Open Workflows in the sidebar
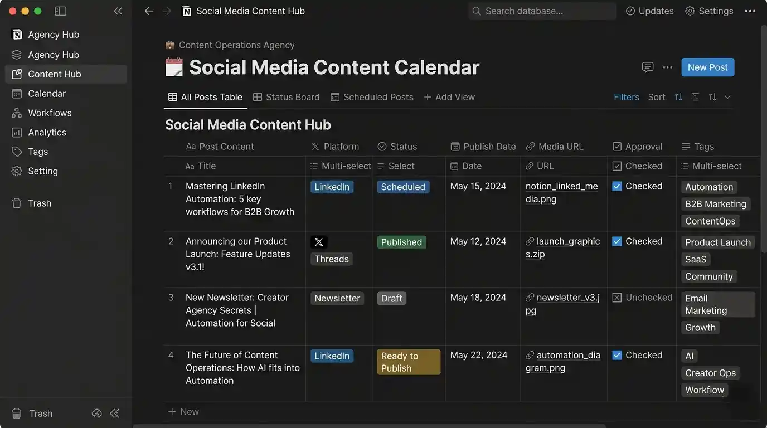The image size is (767, 428). [x=66, y=113]
